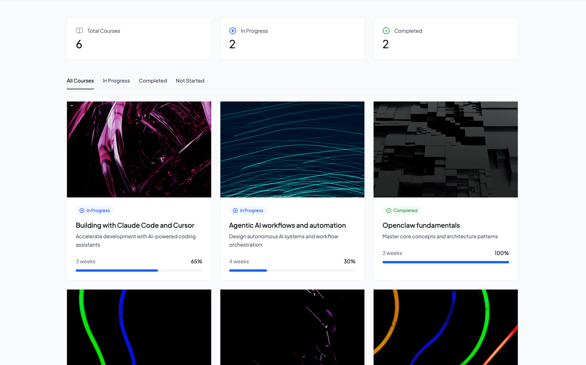Click In Progress badge on Agentic AI course
The width and height of the screenshot is (586, 365).
click(x=248, y=210)
